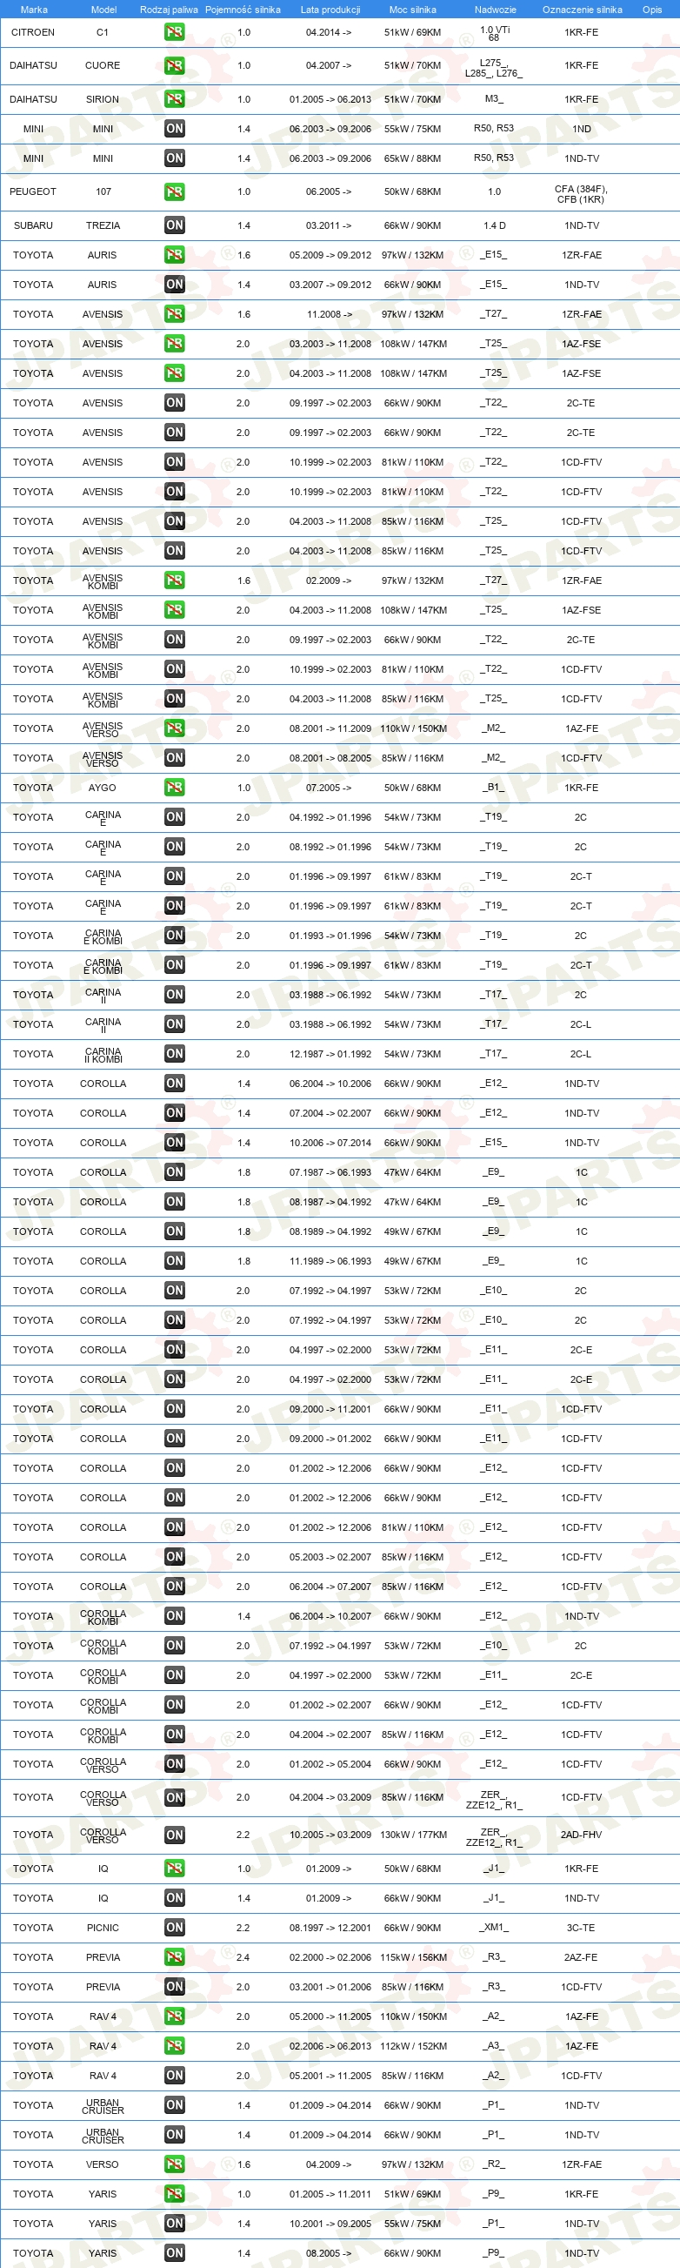Select the diesel ON icon for RAV 4 1CD-FTV
Viewport: 680px width, 2268px height.
coord(174,2076)
